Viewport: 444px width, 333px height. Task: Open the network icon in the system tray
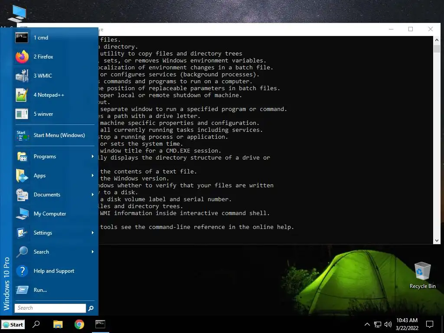click(x=378, y=324)
